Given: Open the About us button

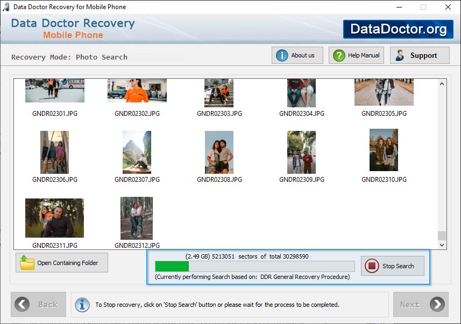Looking at the screenshot, I should pyautogui.click(x=297, y=55).
